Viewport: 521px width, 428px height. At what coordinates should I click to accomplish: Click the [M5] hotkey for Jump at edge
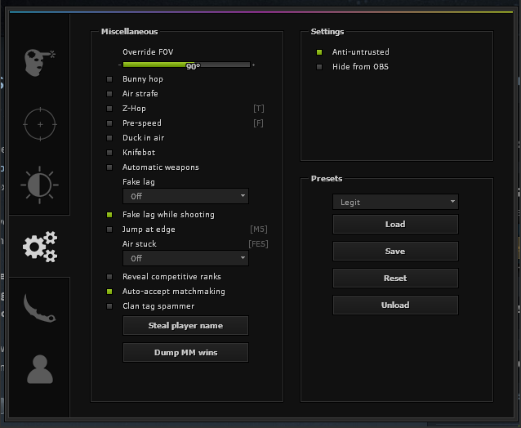[x=259, y=230]
